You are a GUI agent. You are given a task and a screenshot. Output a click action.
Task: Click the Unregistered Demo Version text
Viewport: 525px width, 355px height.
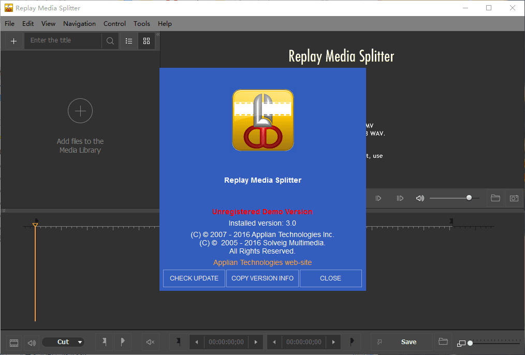[x=262, y=212]
